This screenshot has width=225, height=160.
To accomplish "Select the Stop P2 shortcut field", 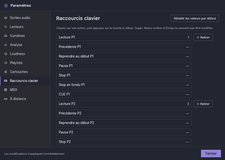I will coord(124,142).
